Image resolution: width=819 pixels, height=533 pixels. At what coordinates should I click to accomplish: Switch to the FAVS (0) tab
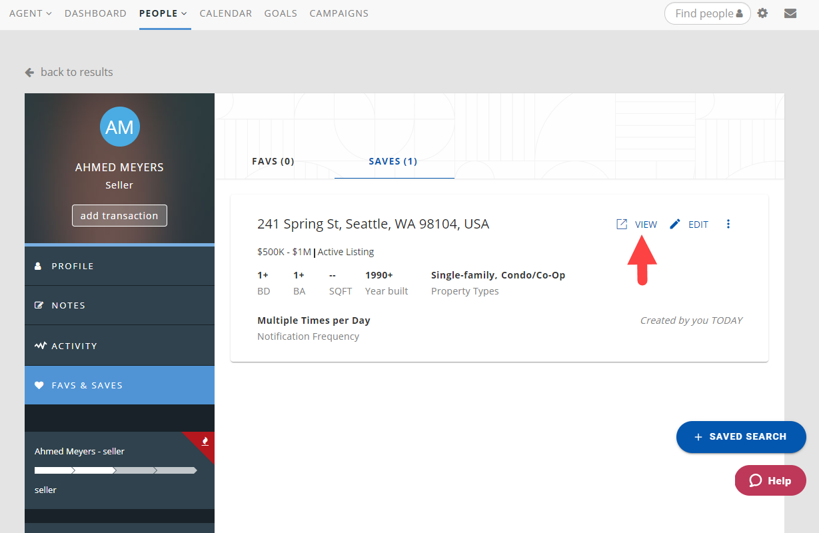tap(273, 161)
